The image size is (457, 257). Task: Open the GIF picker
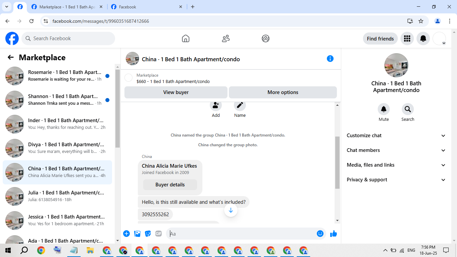159,234
